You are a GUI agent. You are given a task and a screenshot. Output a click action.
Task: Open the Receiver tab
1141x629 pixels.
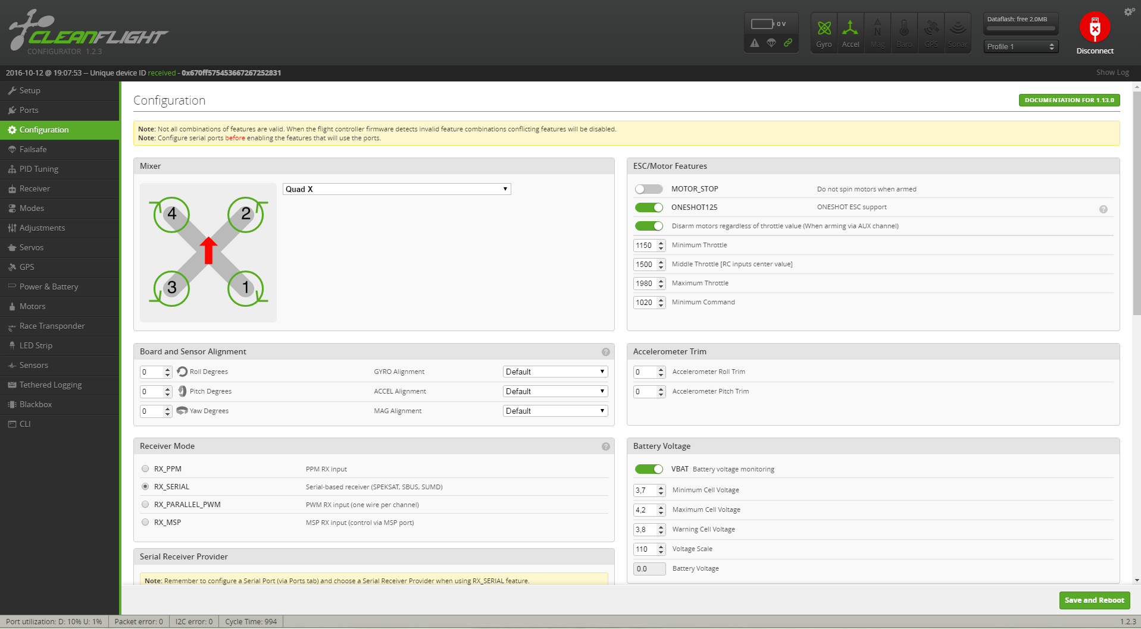(x=60, y=188)
